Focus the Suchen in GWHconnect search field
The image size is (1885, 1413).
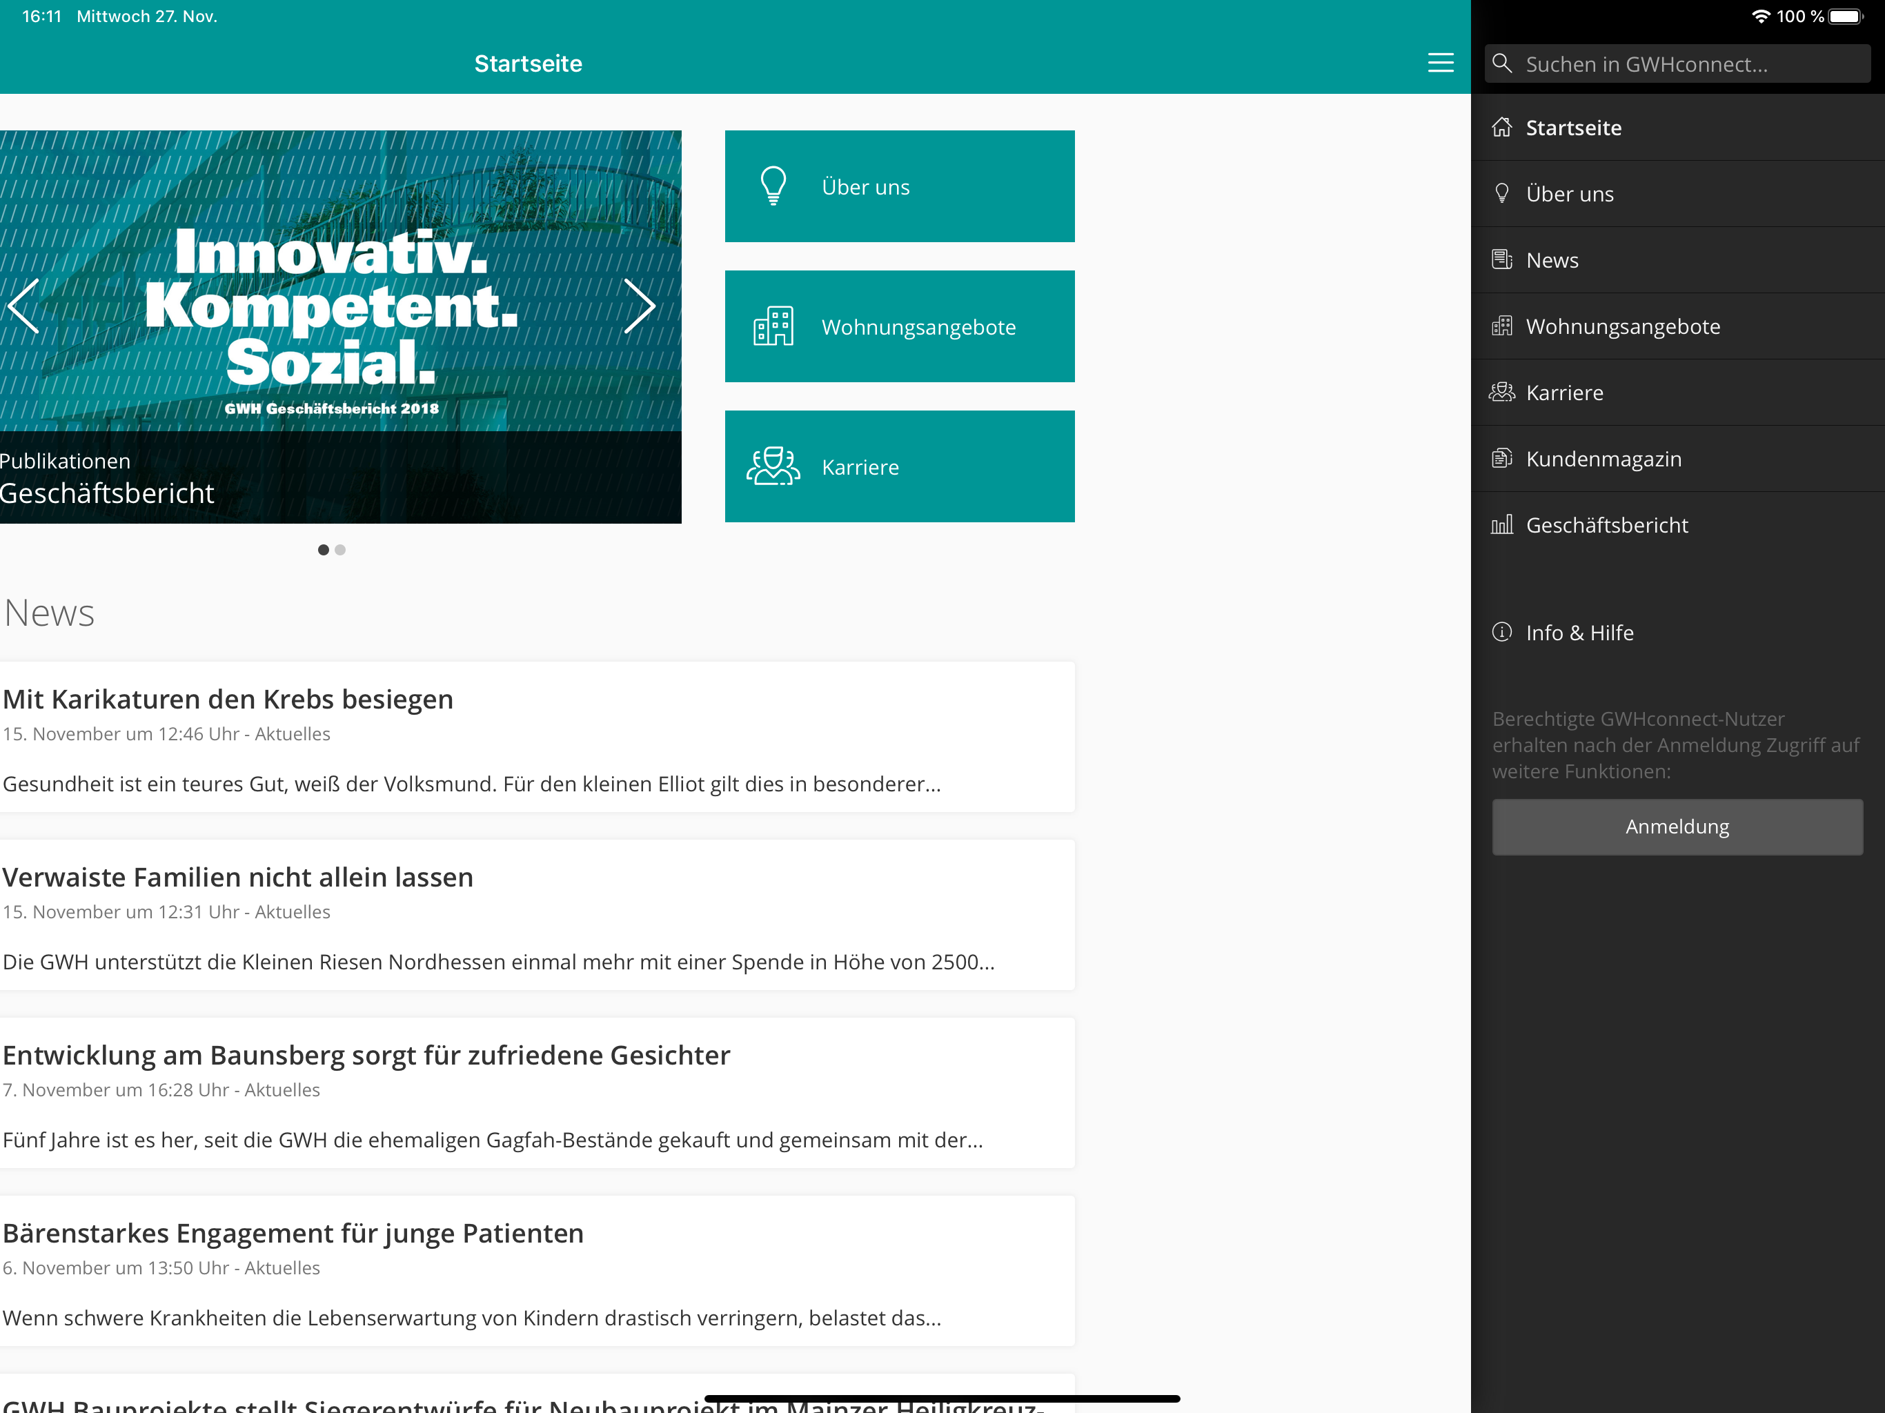click(x=1677, y=63)
